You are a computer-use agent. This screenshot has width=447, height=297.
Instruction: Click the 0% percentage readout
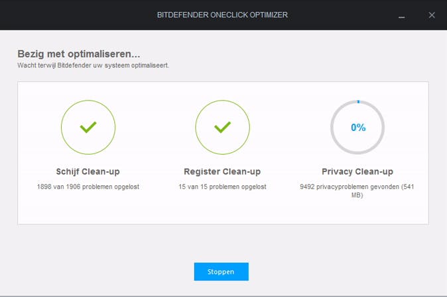(357, 128)
